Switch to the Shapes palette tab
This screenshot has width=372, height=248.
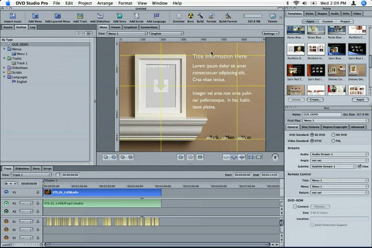(x=322, y=13)
